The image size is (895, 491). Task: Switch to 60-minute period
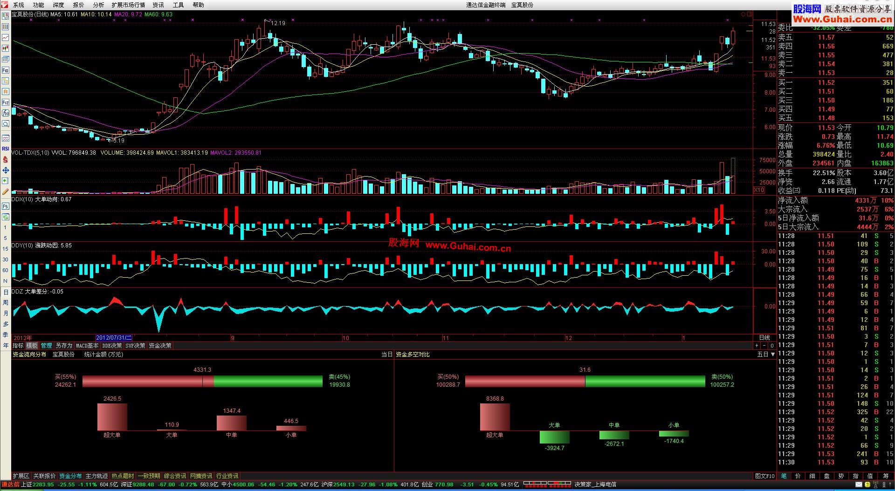coord(6,270)
